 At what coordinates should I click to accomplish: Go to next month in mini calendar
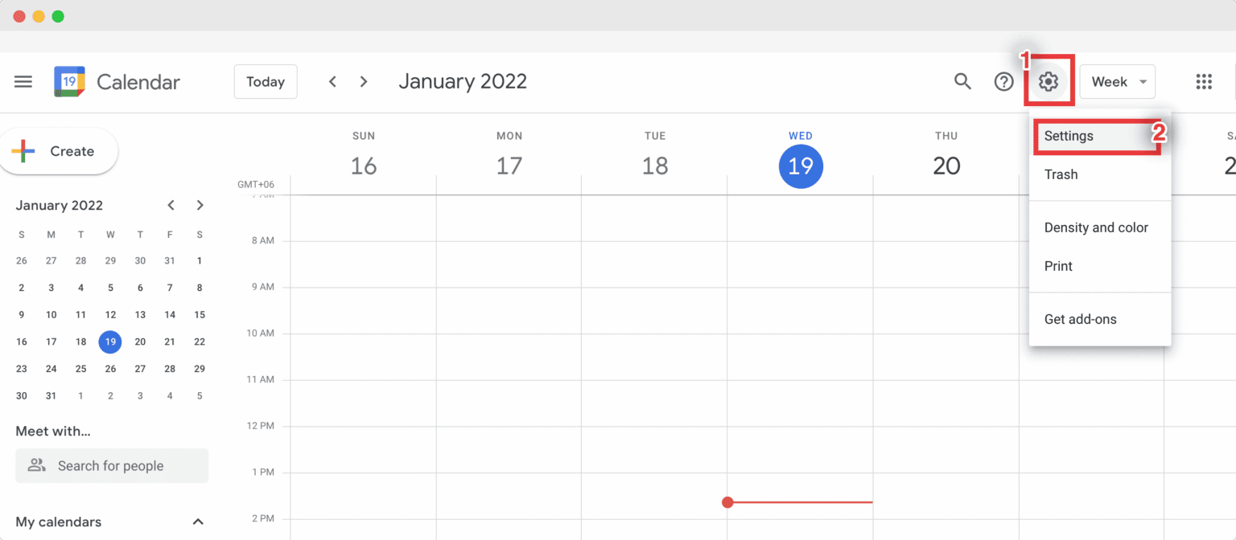200,205
